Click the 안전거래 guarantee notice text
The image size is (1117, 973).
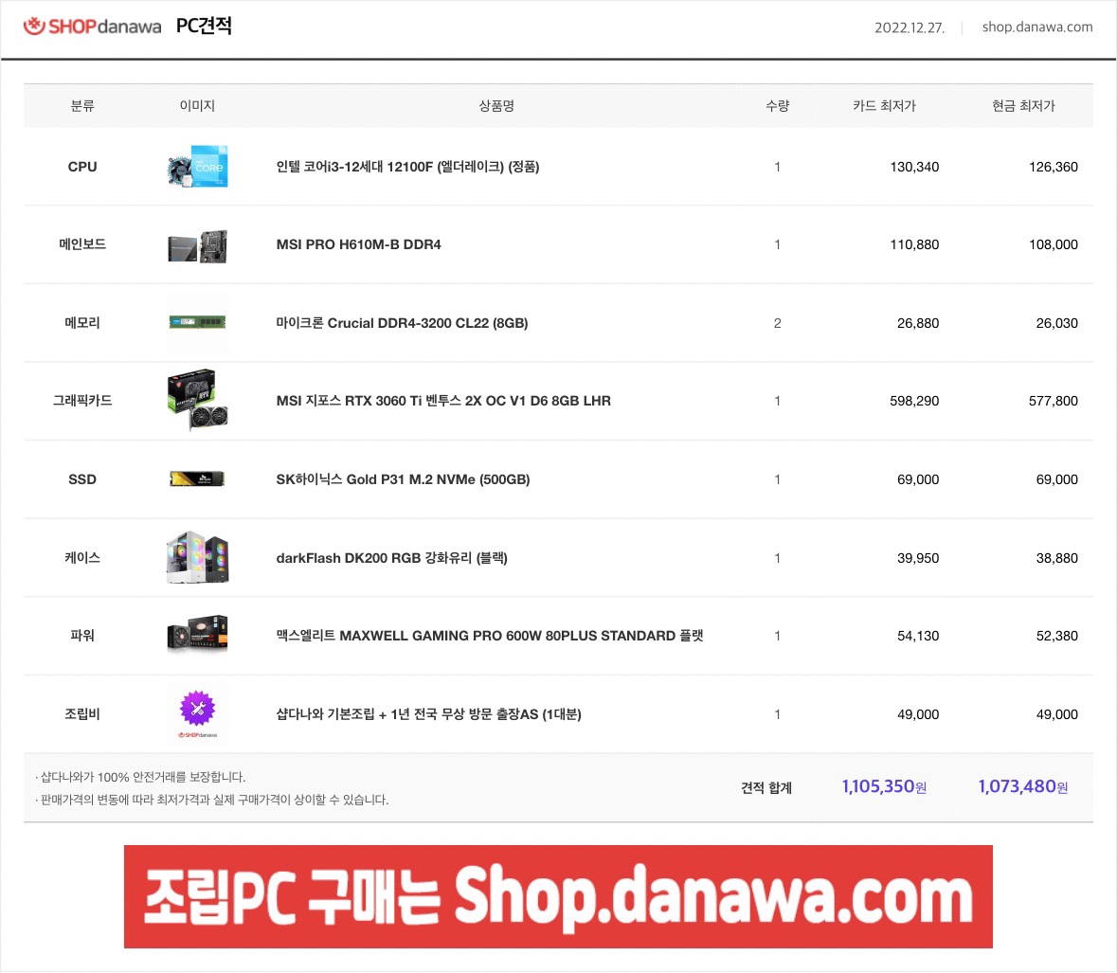point(140,776)
